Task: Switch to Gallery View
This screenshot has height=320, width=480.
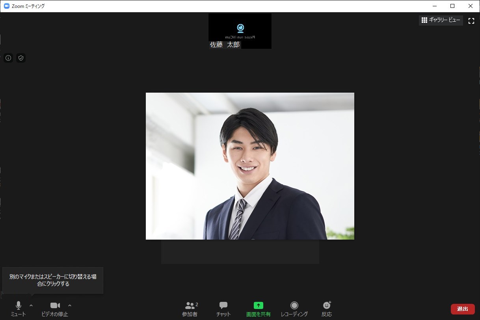Action: [x=441, y=20]
